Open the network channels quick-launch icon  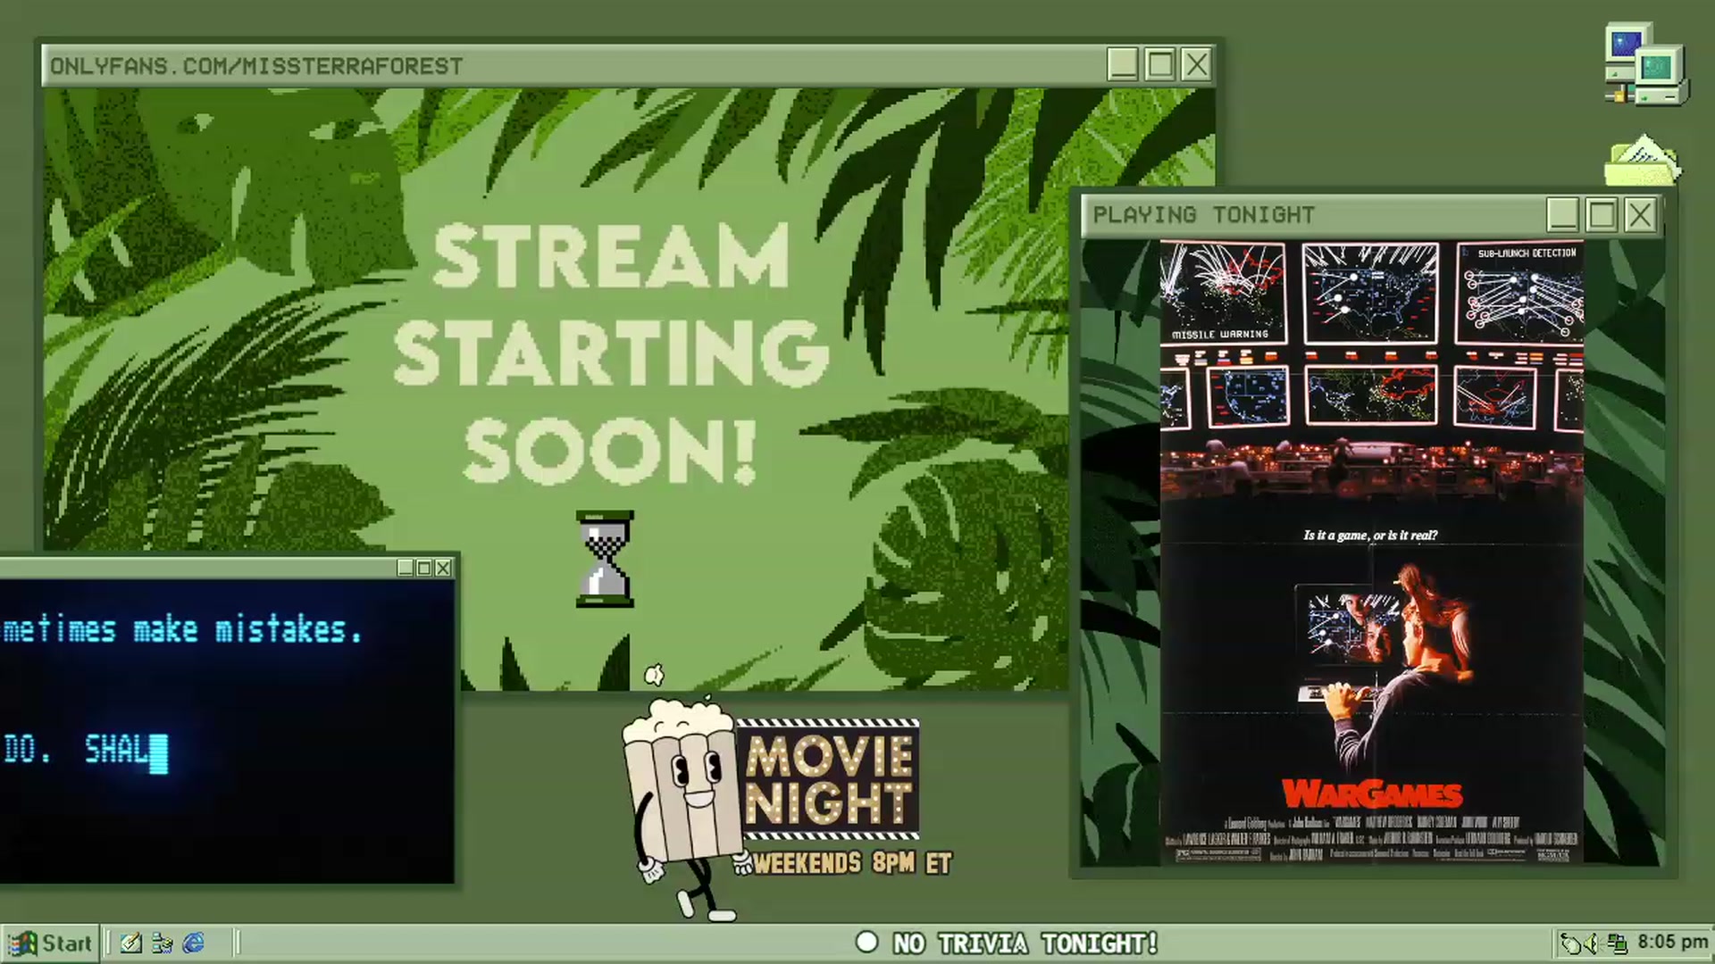pos(163,943)
